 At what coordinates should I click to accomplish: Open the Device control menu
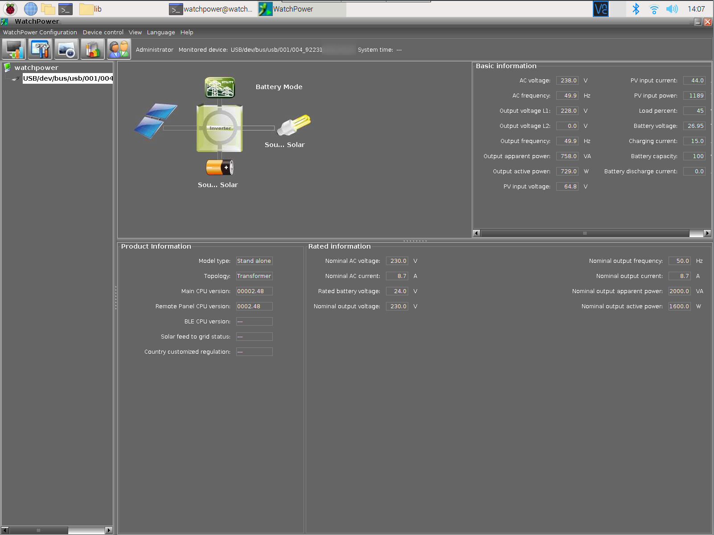click(x=103, y=33)
